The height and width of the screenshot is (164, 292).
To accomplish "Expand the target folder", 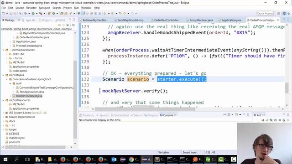I will pyautogui.click(x=3, y=129).
